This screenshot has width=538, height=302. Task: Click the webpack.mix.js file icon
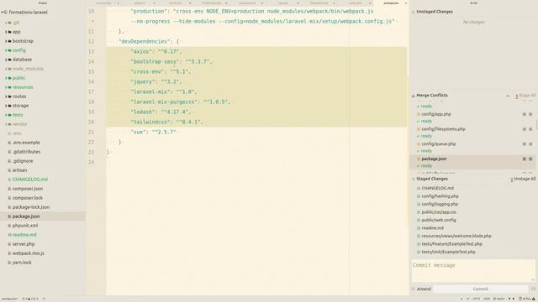coord(9,253)
